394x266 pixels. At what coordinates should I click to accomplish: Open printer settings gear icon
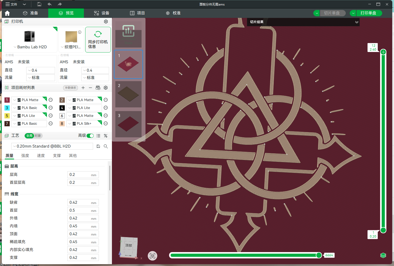tap(106, 22)
